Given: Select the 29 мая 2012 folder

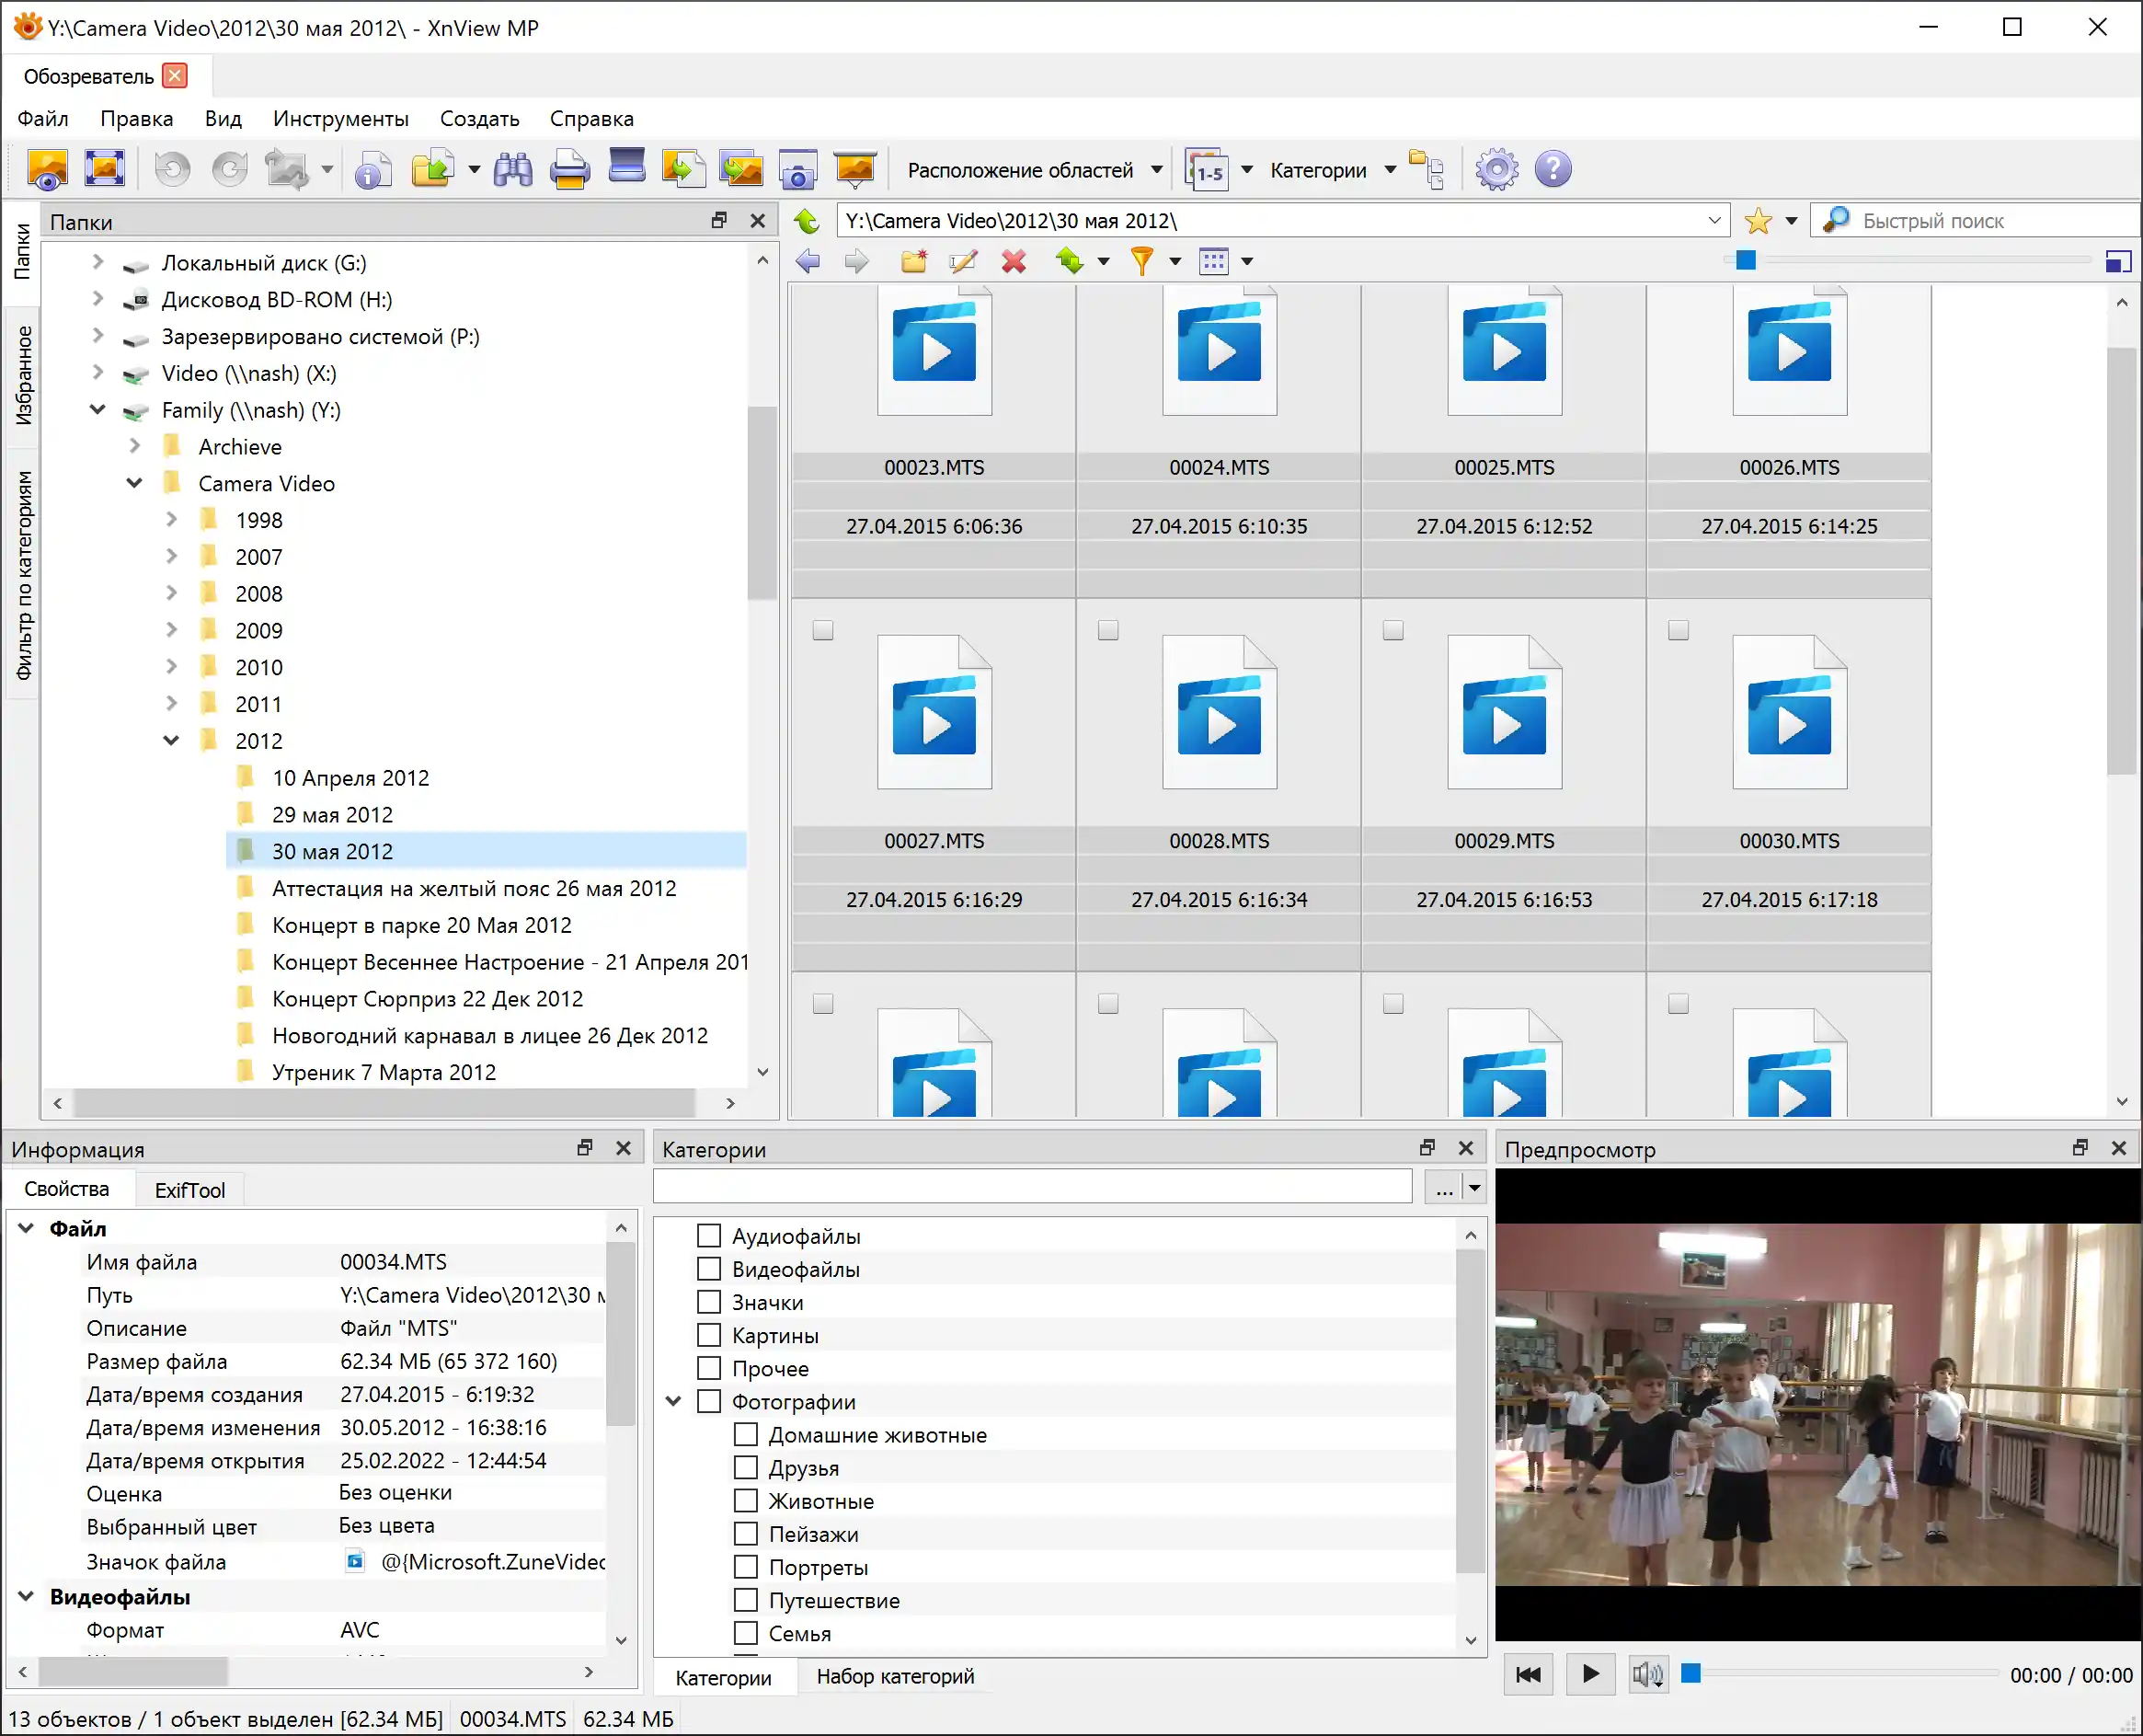Looking at the screenshot, I should [332, 814].
